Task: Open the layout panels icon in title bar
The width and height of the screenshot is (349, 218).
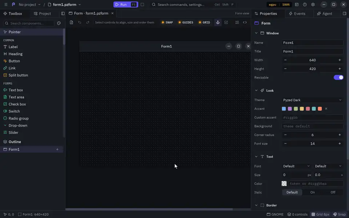Action: (x=297, y=4)
